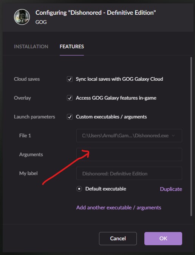Click the Launch parameters label
This screenshot has width=195, height=255.
34,117
